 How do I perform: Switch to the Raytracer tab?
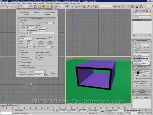[x=37, y=12]
